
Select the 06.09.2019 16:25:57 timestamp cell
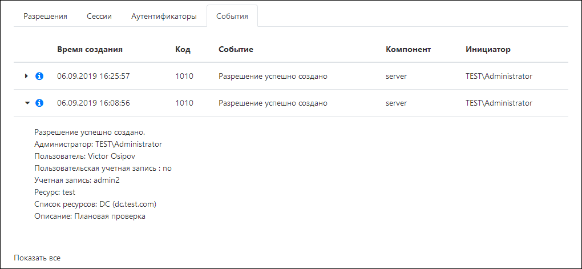94,76
